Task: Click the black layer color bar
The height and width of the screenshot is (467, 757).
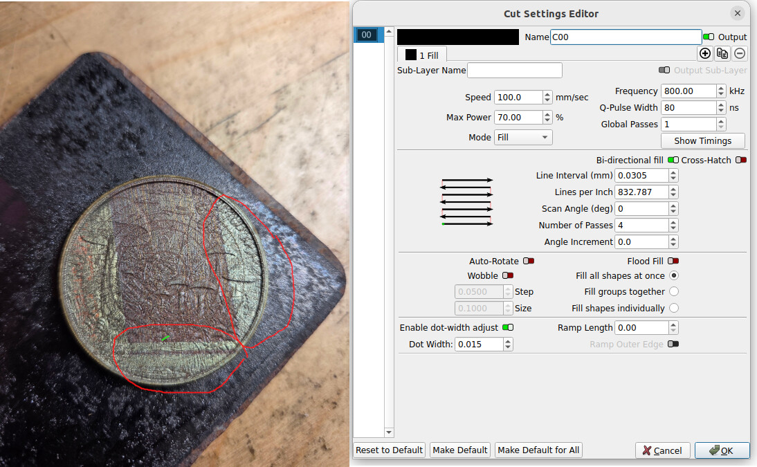Action: [x=458, y=37]
